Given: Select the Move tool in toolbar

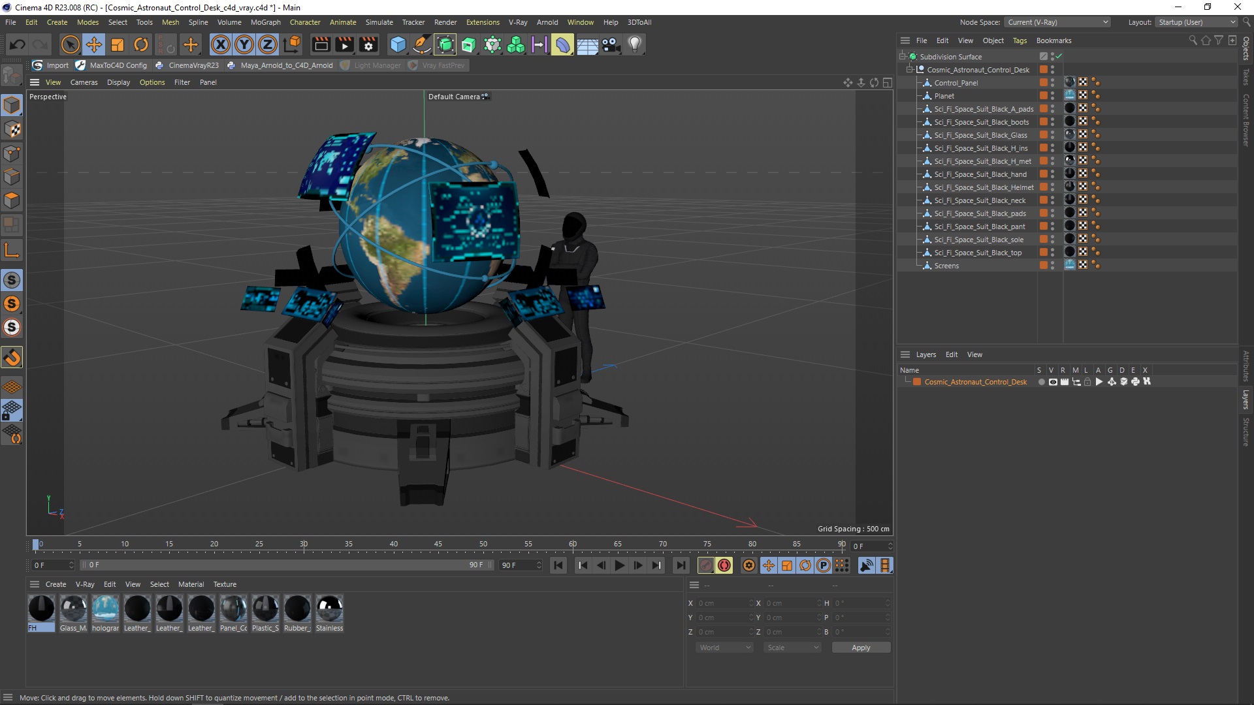Looking at the screenshot, I should pyautogui.click(x=94, y=44).
